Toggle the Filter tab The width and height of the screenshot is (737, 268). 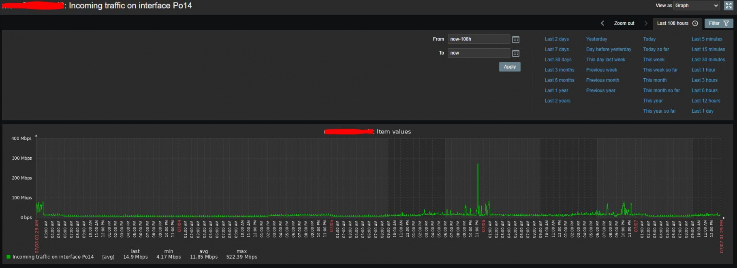(718, 24)
